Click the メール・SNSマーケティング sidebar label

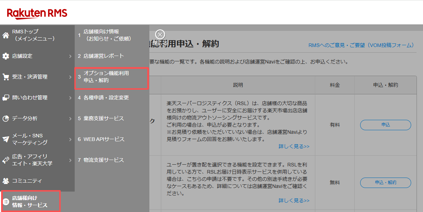point(30,139)
